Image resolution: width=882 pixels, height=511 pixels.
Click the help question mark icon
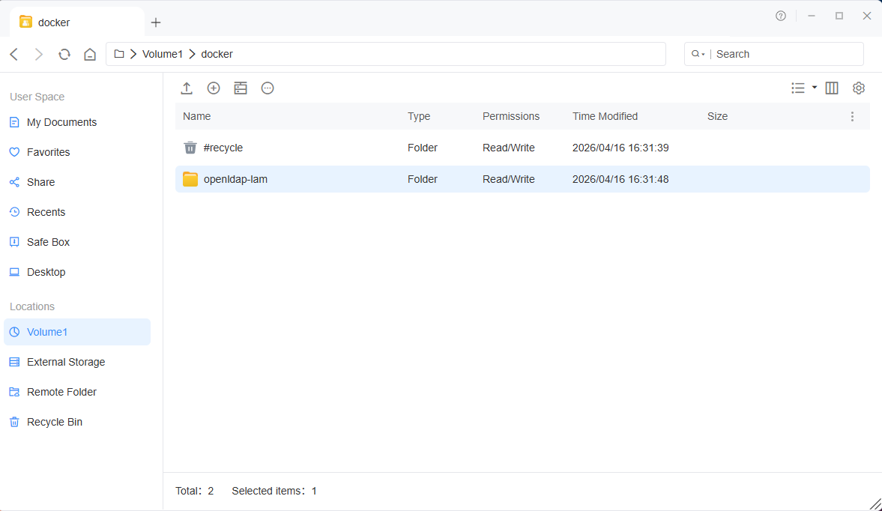(x=781, y=16)
